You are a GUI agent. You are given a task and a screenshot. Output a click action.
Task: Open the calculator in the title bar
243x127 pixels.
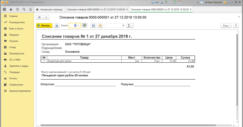[175, 2]
